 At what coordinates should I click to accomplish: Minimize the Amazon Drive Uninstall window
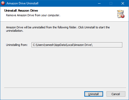99,3
